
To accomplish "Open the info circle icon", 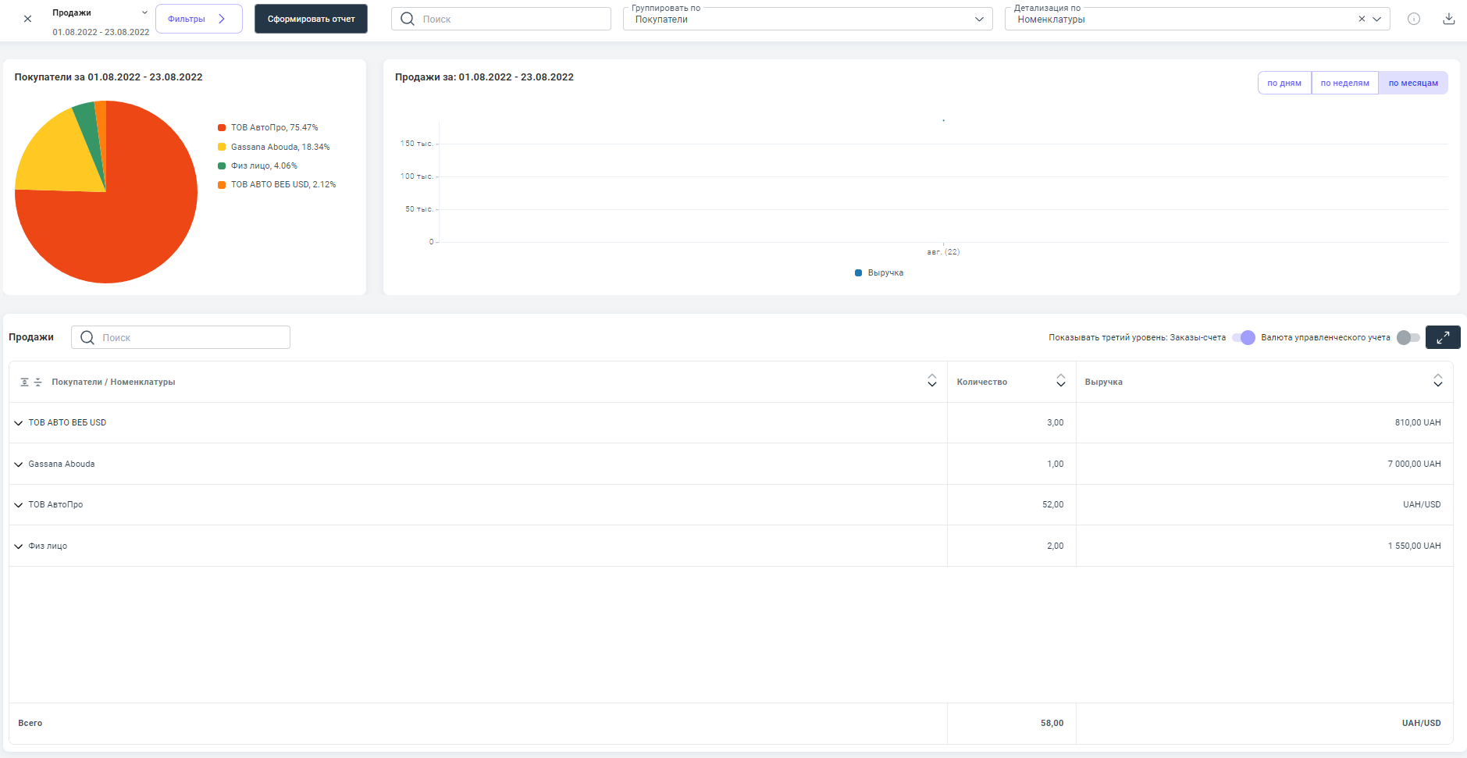I will tap(1413, 19).
